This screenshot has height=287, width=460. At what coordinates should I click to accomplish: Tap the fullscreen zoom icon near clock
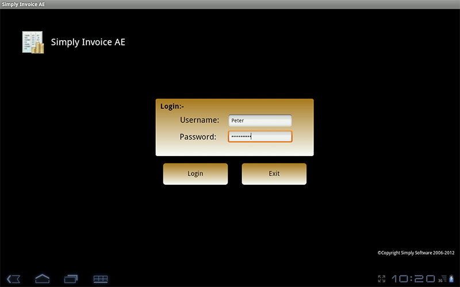tap(381, 279)
